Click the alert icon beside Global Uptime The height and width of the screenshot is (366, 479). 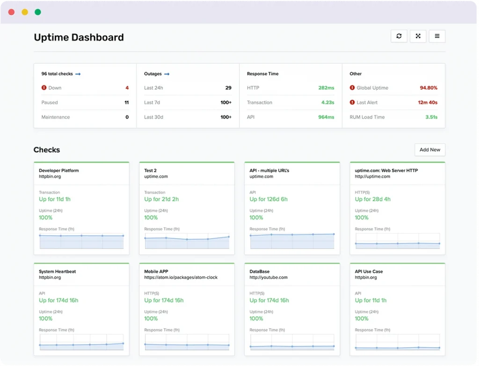(352, 88)
